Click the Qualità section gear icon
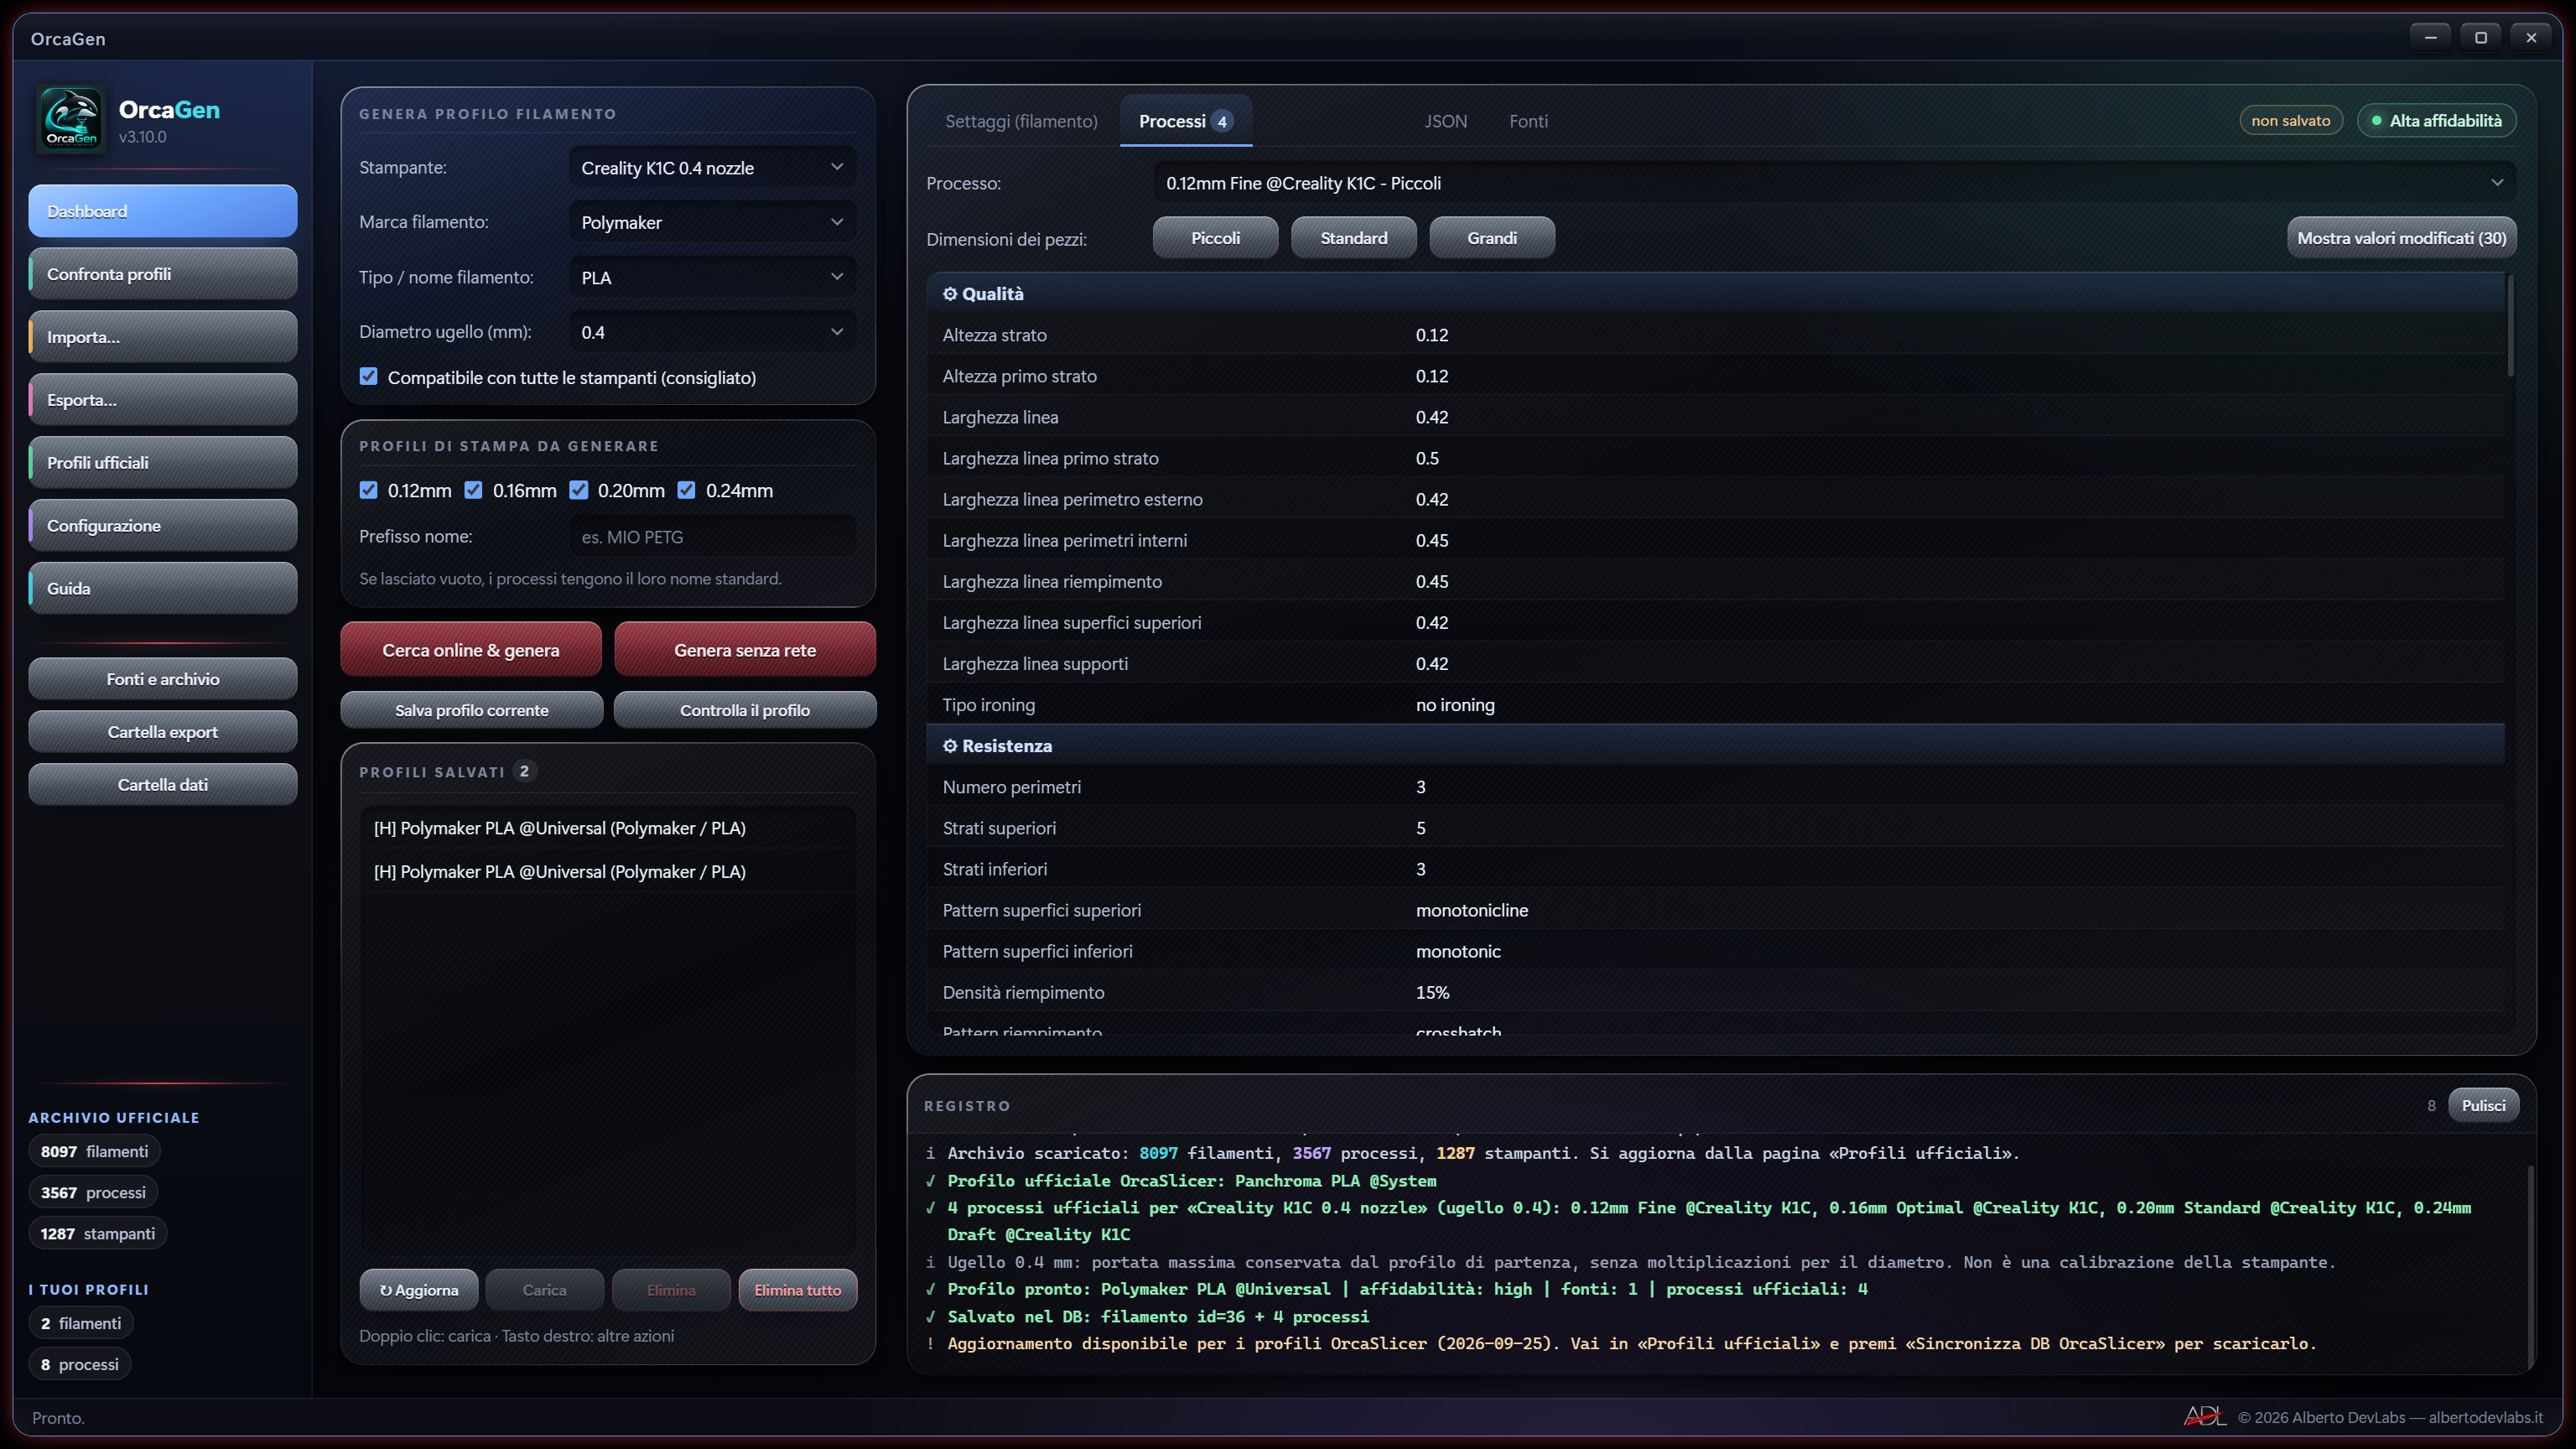The image size is (2576, 1449). [950, 294]
